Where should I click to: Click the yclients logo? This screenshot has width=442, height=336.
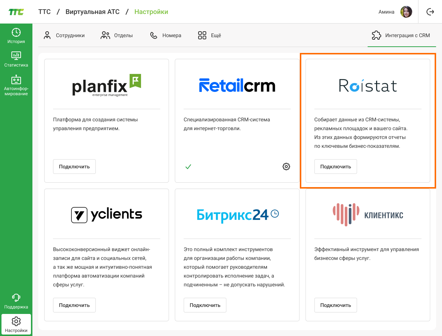106,215
